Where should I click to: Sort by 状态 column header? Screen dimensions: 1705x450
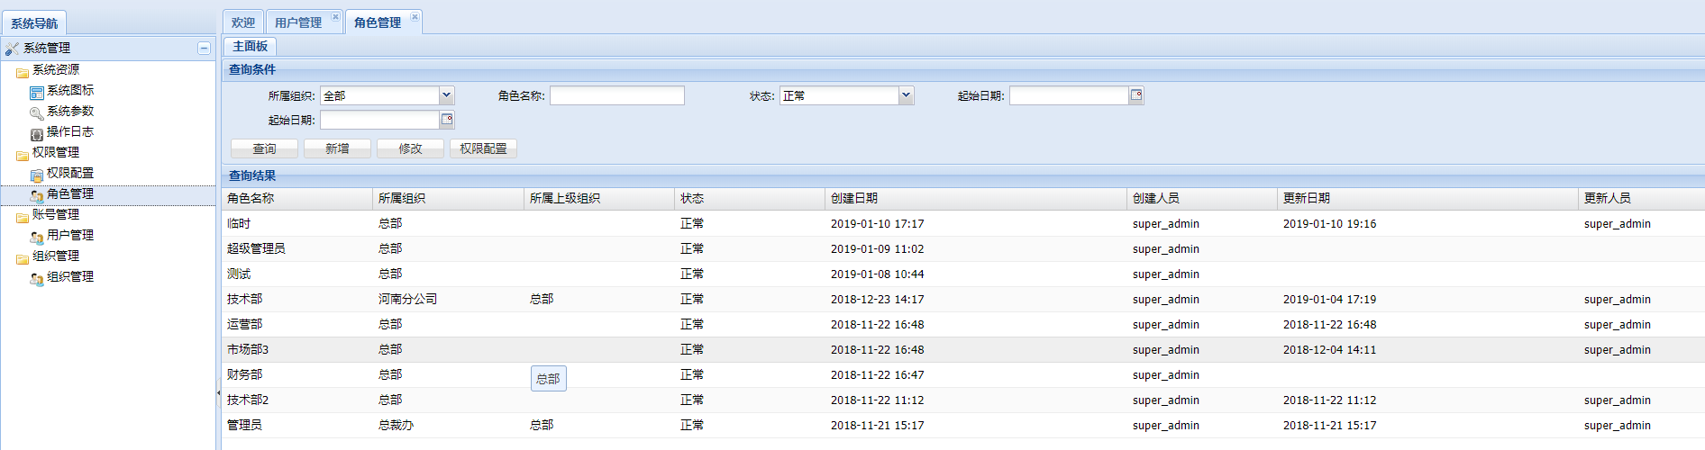click(750, 198)
